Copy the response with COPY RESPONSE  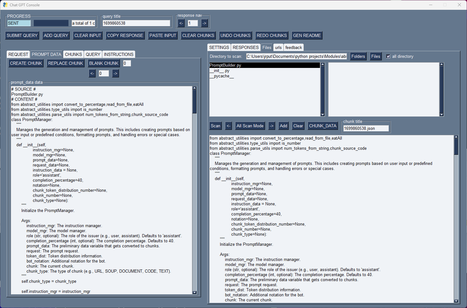(125, 35)
